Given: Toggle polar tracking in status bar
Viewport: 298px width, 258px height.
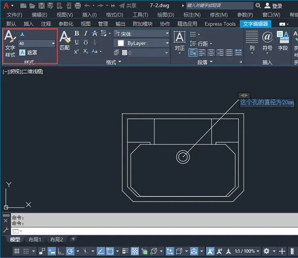Looking at the screenshot, I should (x=70, y=251).
